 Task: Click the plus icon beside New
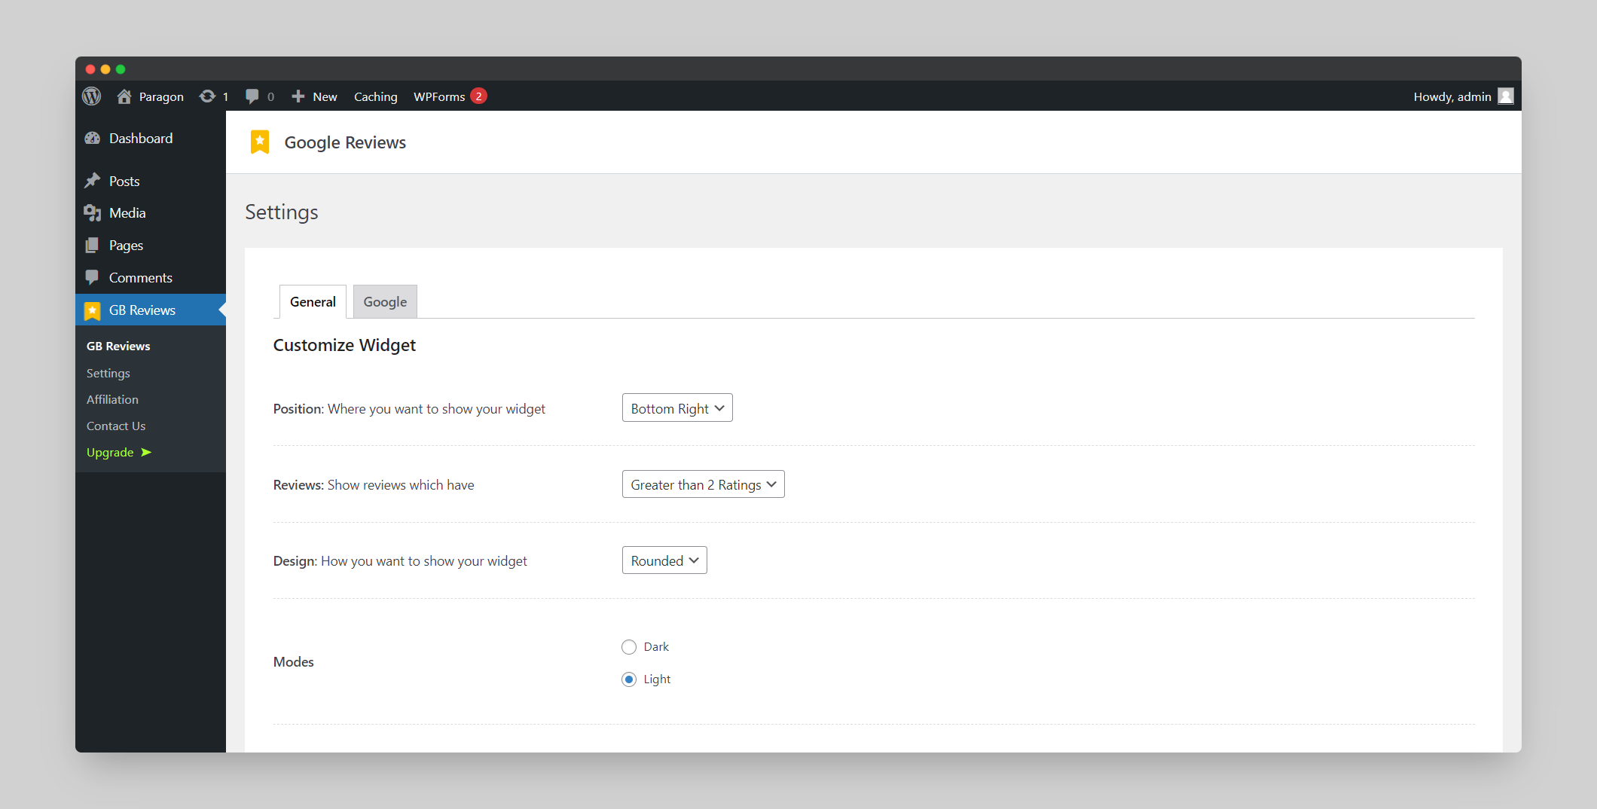298,96
